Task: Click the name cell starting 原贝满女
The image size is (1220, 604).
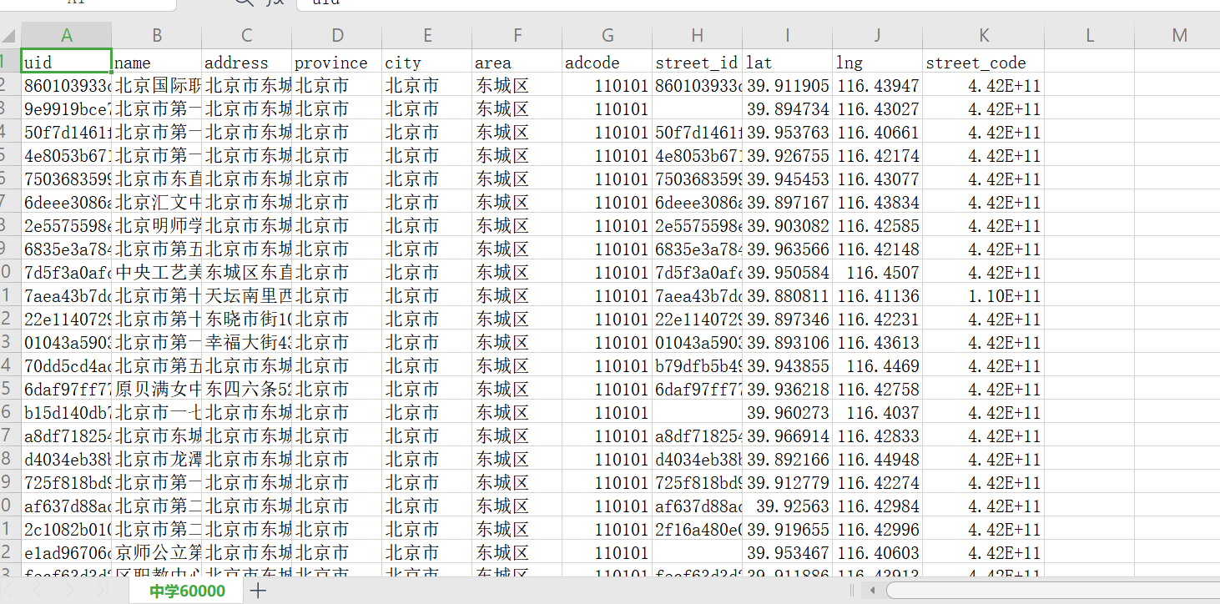Action: (157, 390)
